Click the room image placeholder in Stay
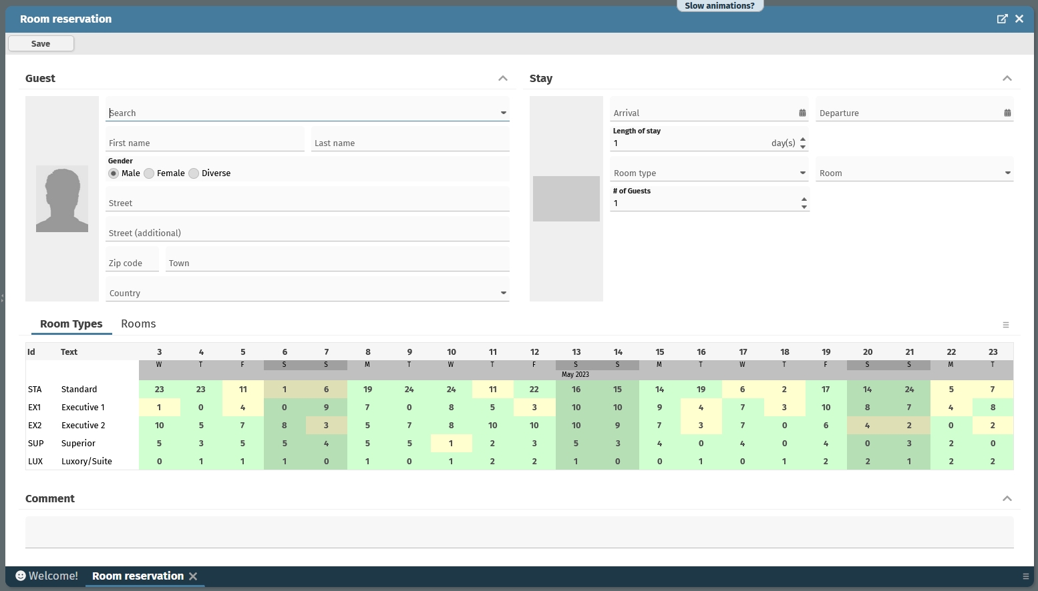This screenshot has height=591, width=1038. point(566,199)
